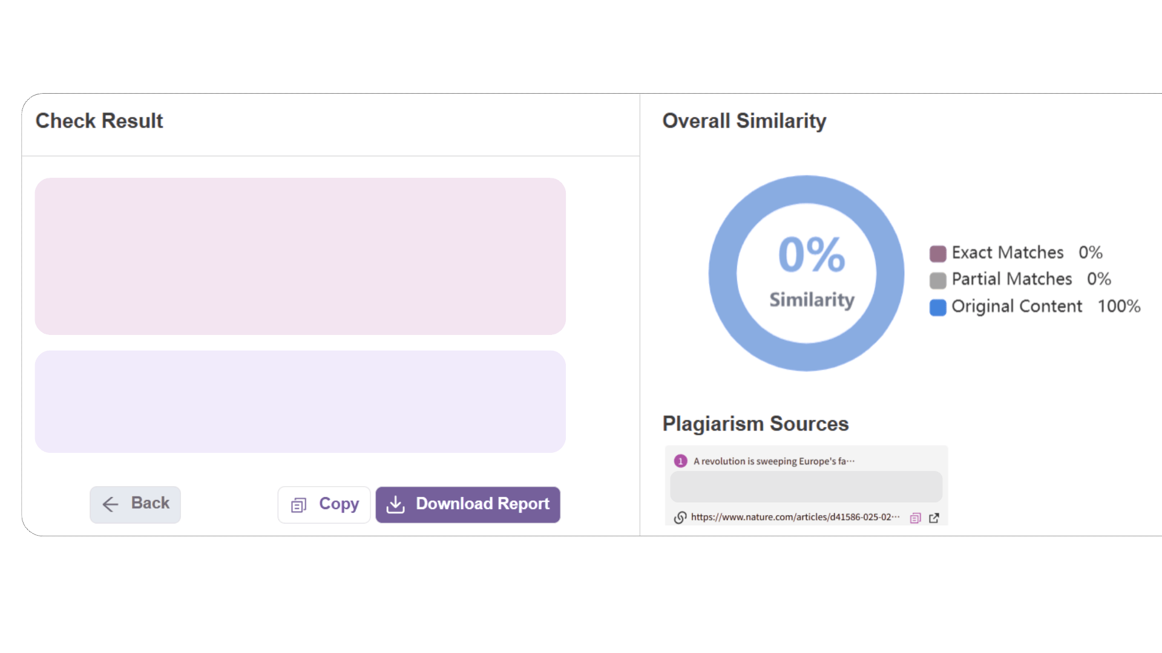
Task: Click the chain link icon beside the URL
Action: 680,518
